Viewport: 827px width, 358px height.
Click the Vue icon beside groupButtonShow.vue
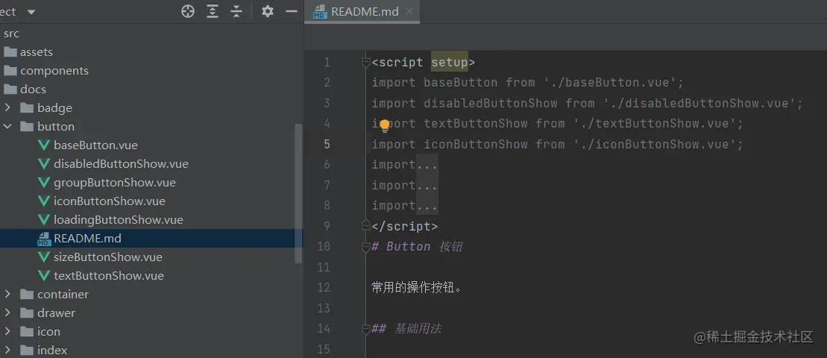[44, 183]
